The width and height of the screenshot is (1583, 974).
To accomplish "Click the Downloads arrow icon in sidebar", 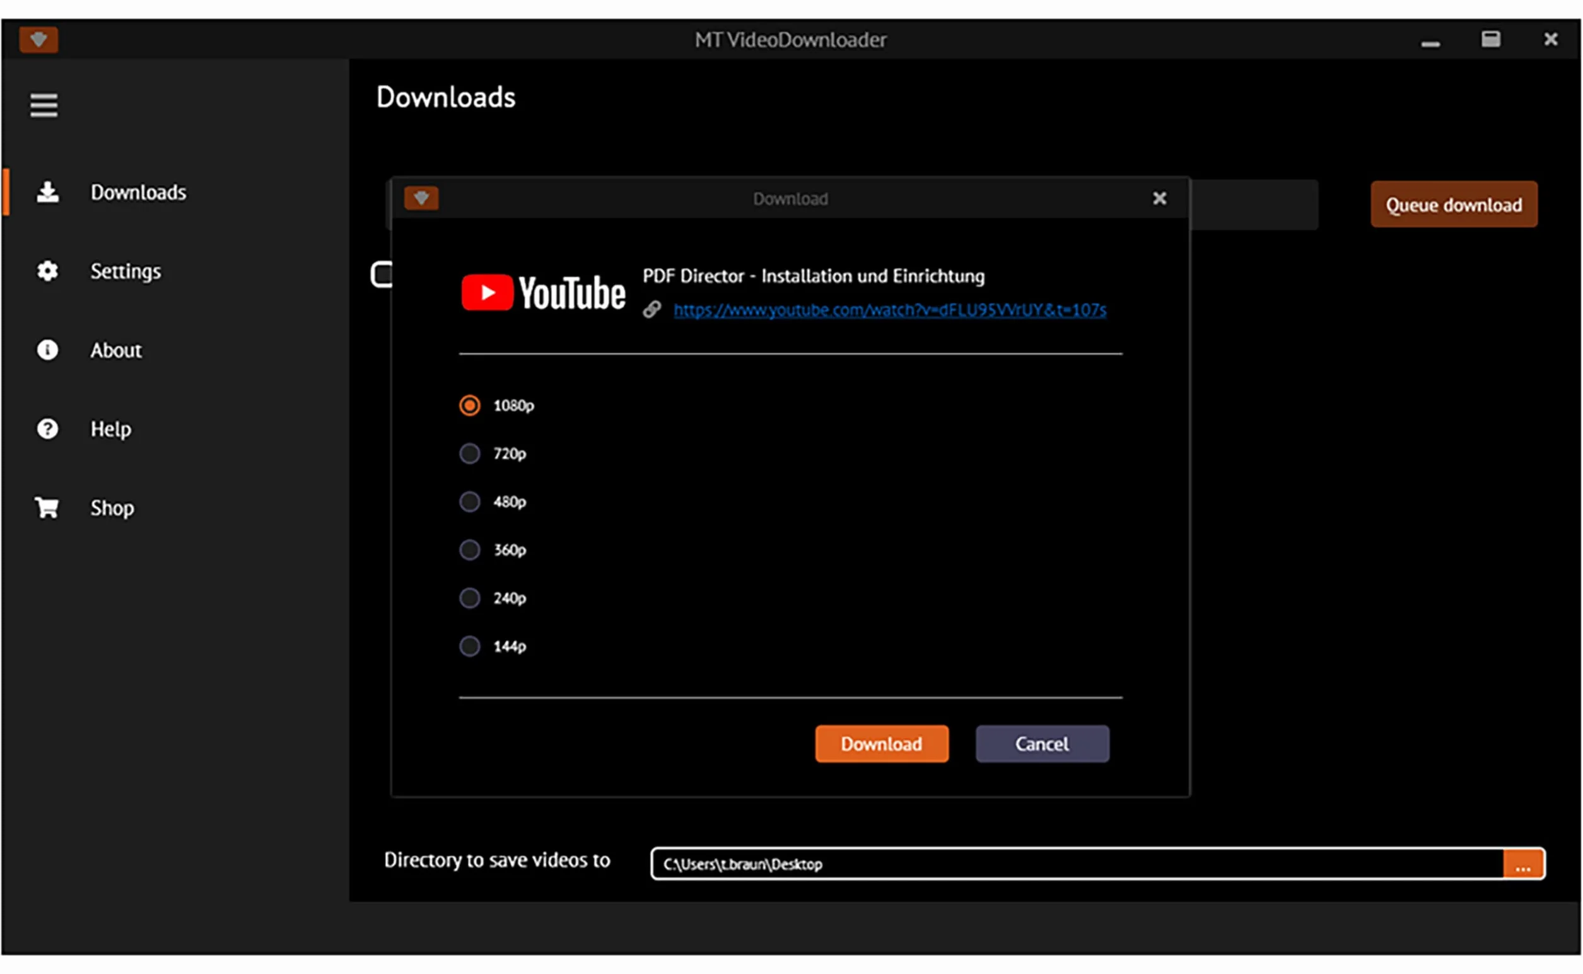I will pos(48,192).
